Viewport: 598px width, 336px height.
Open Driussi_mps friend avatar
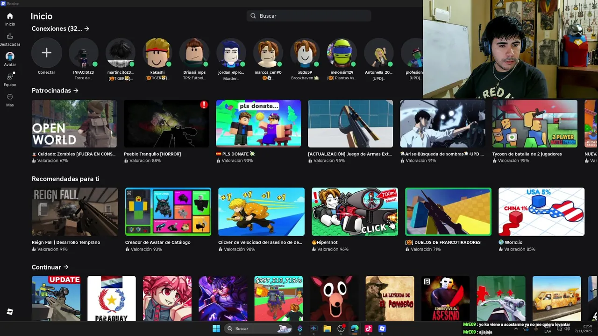(194, 53)
